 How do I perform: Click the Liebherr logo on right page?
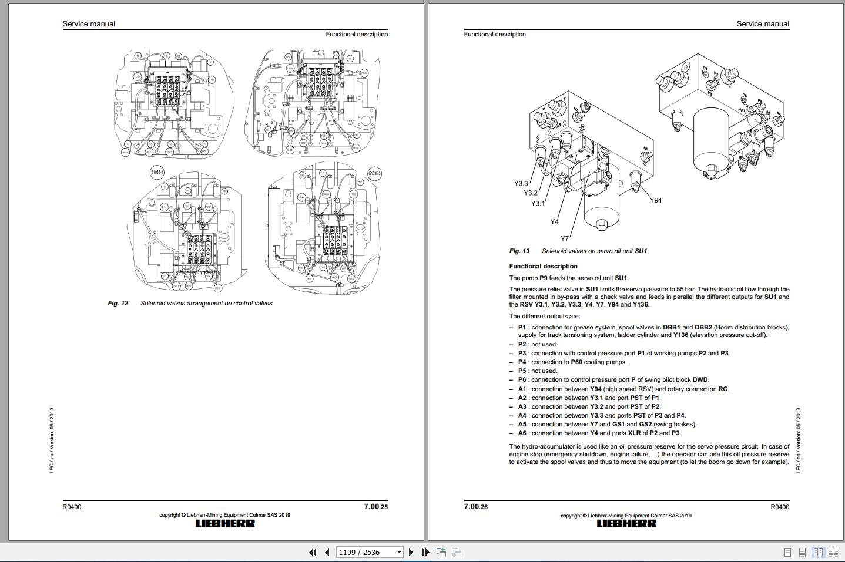626,523
